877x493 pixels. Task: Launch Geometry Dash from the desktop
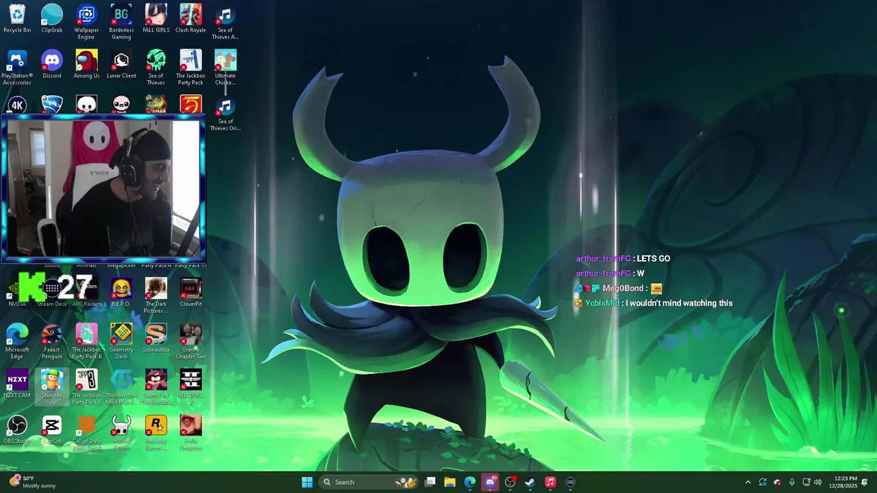click(121, 341)
